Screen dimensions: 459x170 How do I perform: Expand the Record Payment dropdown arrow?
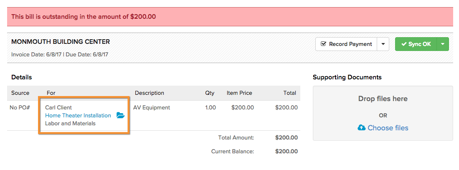(383, 44)
